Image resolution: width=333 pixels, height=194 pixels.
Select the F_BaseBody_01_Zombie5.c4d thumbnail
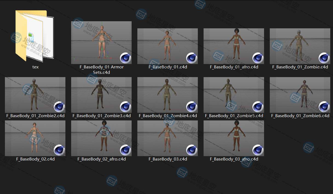(234, 95)
